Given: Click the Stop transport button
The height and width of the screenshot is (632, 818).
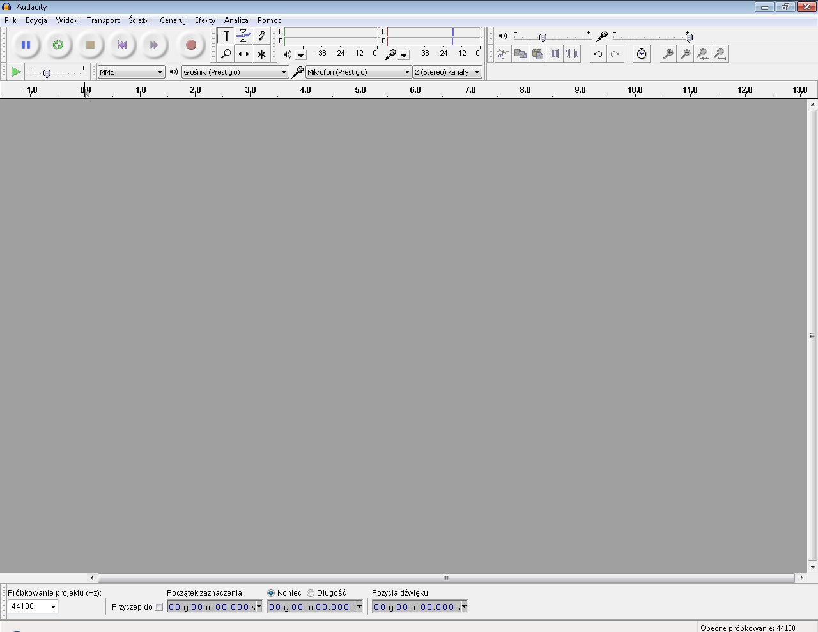Looking at the screenshot, I should pyautogui.click(x=90, y=45).
